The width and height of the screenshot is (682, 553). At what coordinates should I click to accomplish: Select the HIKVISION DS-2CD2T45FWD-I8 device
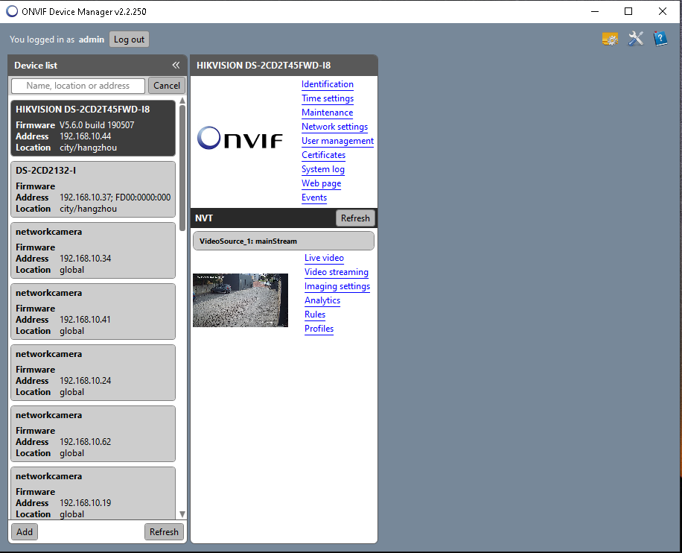click(93, 128)
